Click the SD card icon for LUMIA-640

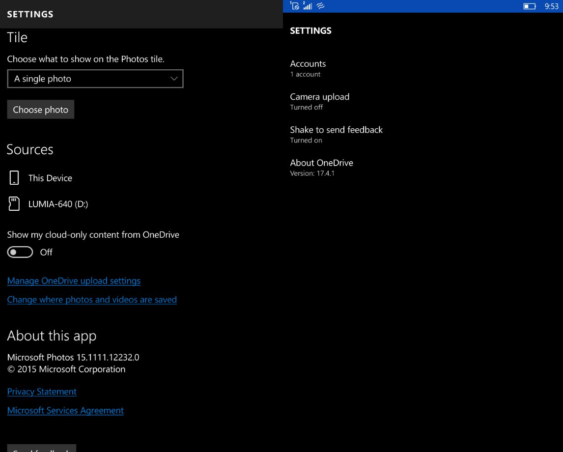click(x=14, y=203)
